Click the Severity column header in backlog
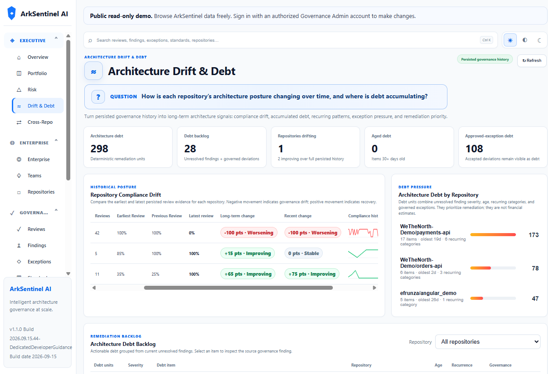 (135, 365)
